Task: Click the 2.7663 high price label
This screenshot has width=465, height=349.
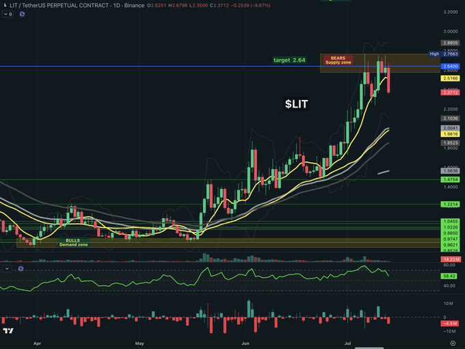Action: pyautogui.click(x=450, y=53)
